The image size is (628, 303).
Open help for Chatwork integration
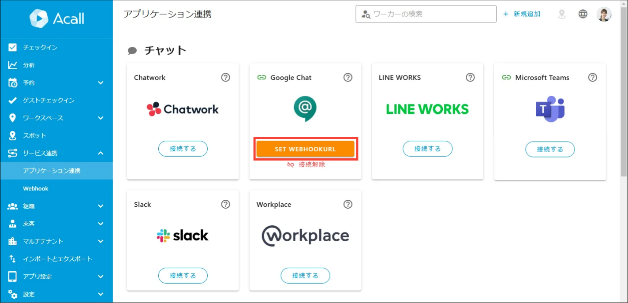click(x=225, y=78)
